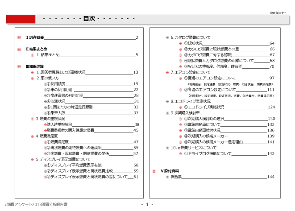Click page number '2' for 調査概要
The width and height of the screenshot is (295, 211).
(x=137, y=37)
